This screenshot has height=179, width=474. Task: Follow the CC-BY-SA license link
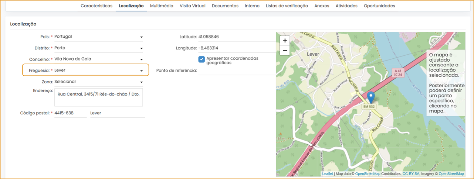click(410, 174)
